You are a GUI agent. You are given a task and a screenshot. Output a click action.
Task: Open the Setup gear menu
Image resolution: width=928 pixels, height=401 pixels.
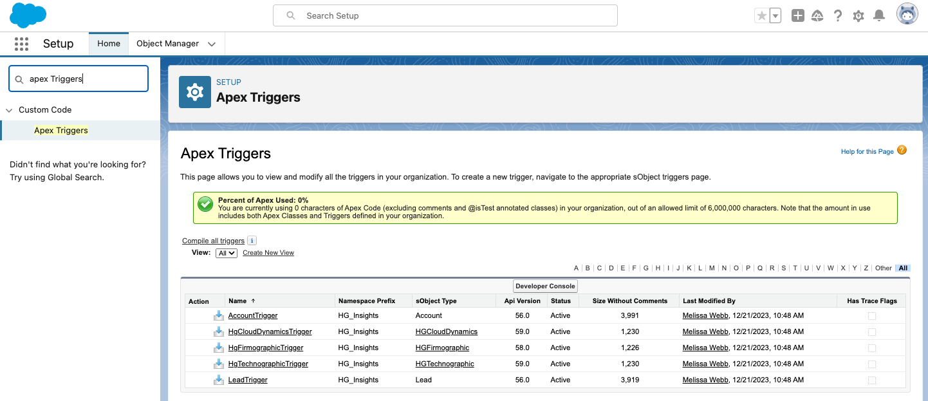[858, 16]
